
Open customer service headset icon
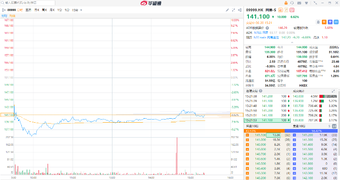pos(292,3)
